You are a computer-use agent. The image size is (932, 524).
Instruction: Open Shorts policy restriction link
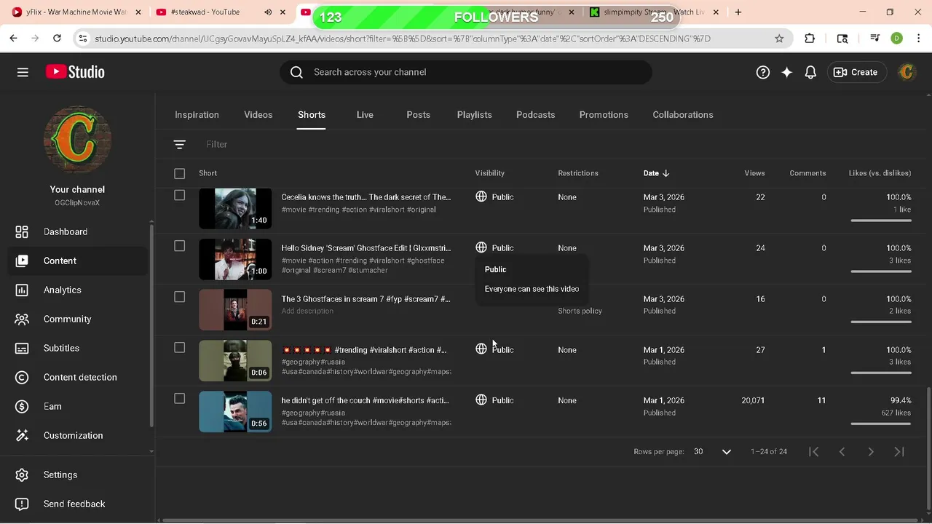point(580,311)
